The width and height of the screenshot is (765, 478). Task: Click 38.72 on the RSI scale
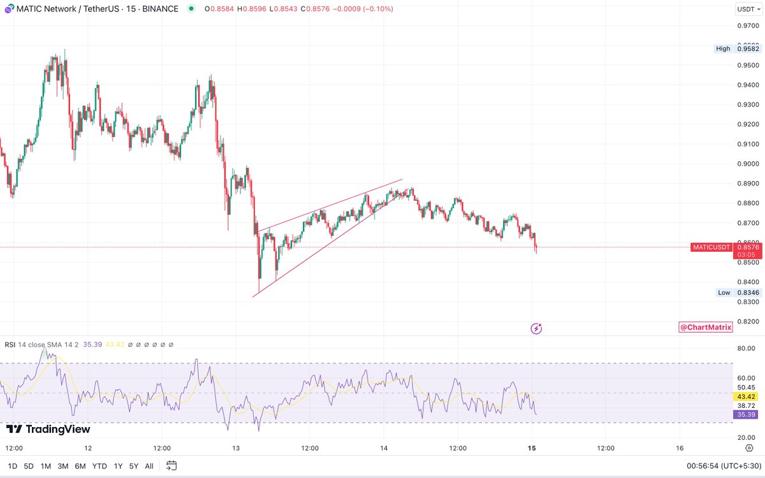pos(747,405)
